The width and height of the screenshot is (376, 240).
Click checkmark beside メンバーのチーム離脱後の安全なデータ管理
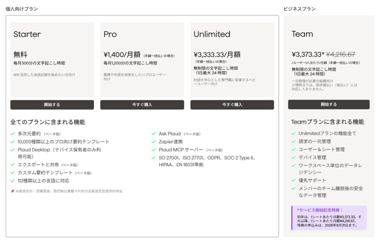tap(293, 188)
